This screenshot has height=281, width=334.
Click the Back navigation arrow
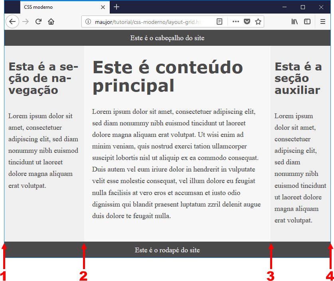[x=12, y=21]
